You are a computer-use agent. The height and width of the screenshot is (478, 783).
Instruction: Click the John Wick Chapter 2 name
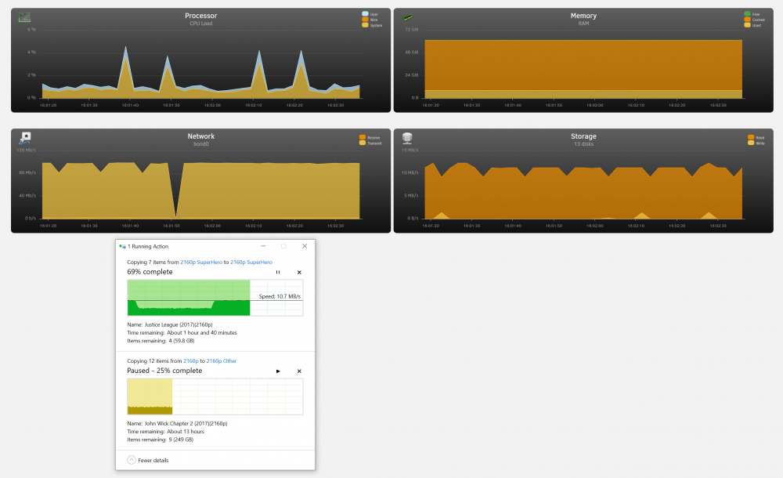click(186, 423)
